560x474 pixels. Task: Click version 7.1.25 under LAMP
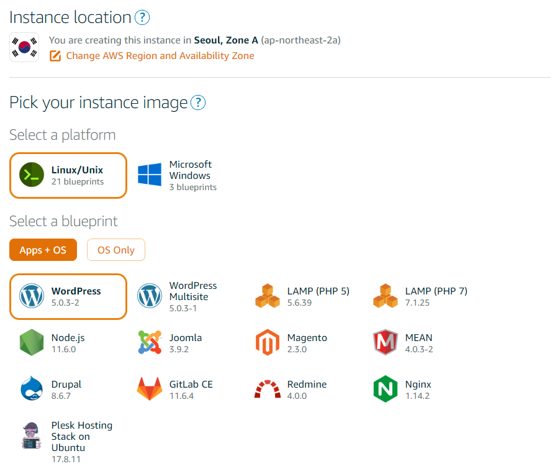click(x=417, y=303)
